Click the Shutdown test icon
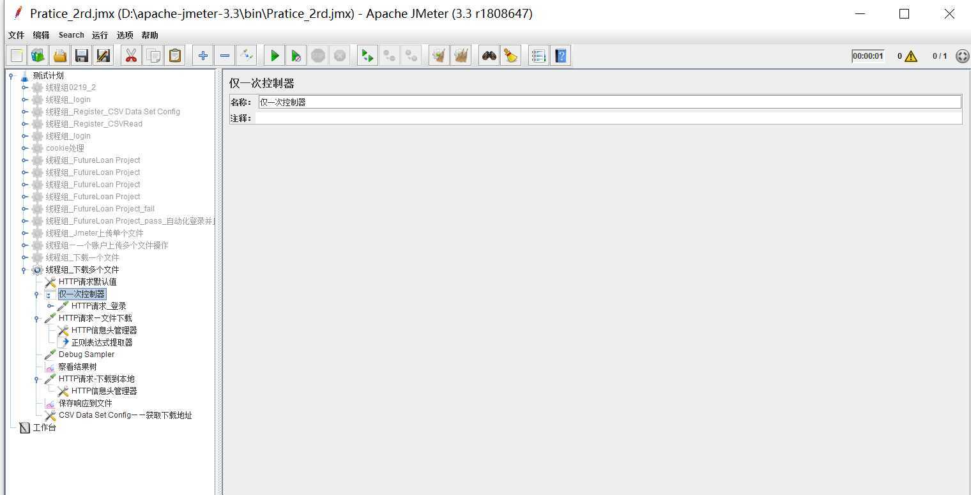Viewport: 971px width, 495px height. click(x=340, y=56)
